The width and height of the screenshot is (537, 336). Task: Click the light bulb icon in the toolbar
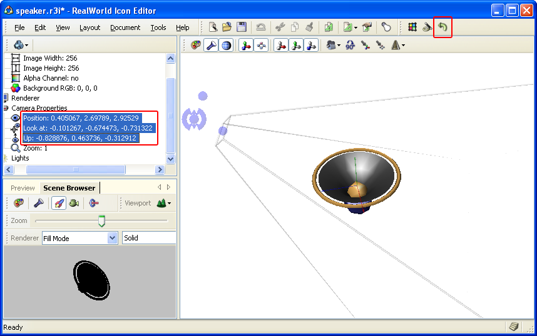(386, 27)
